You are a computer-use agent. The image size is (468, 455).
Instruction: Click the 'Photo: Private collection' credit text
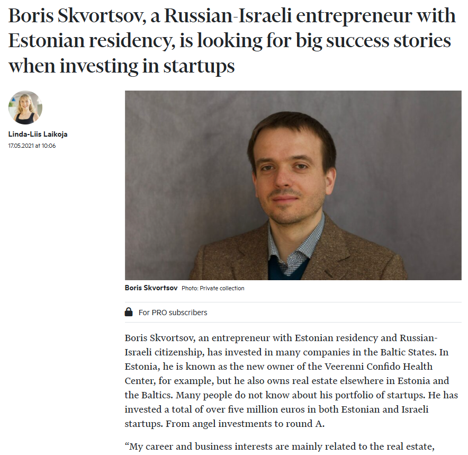click(213, 288)
